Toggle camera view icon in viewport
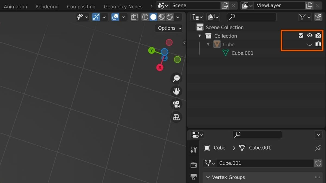 click(176, 104)
